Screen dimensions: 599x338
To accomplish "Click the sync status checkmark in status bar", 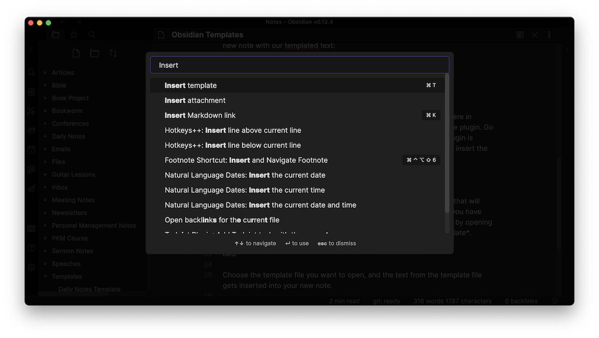I will coord(555,301).
